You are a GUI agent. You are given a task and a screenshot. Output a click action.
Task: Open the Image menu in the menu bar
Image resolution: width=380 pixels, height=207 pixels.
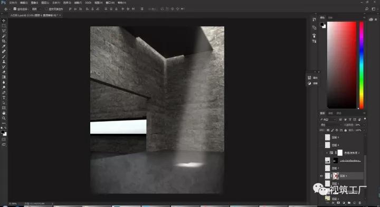pos(35,3)
